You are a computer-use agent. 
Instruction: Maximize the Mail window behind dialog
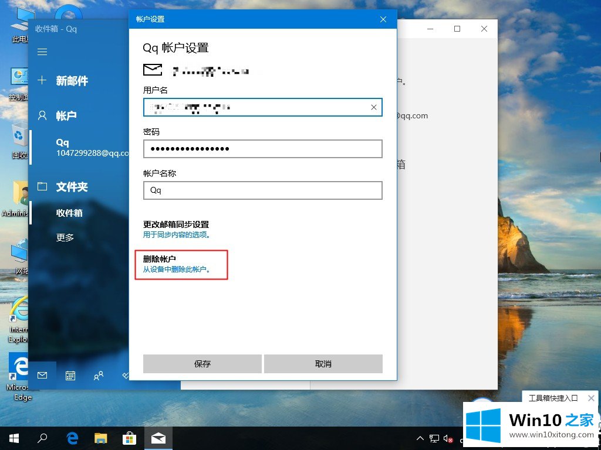click(457, 29)
